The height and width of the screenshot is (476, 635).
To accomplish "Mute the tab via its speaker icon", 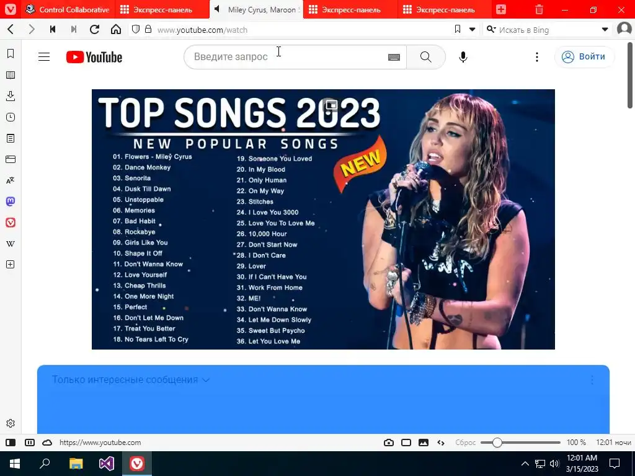I will click(217, 9).
